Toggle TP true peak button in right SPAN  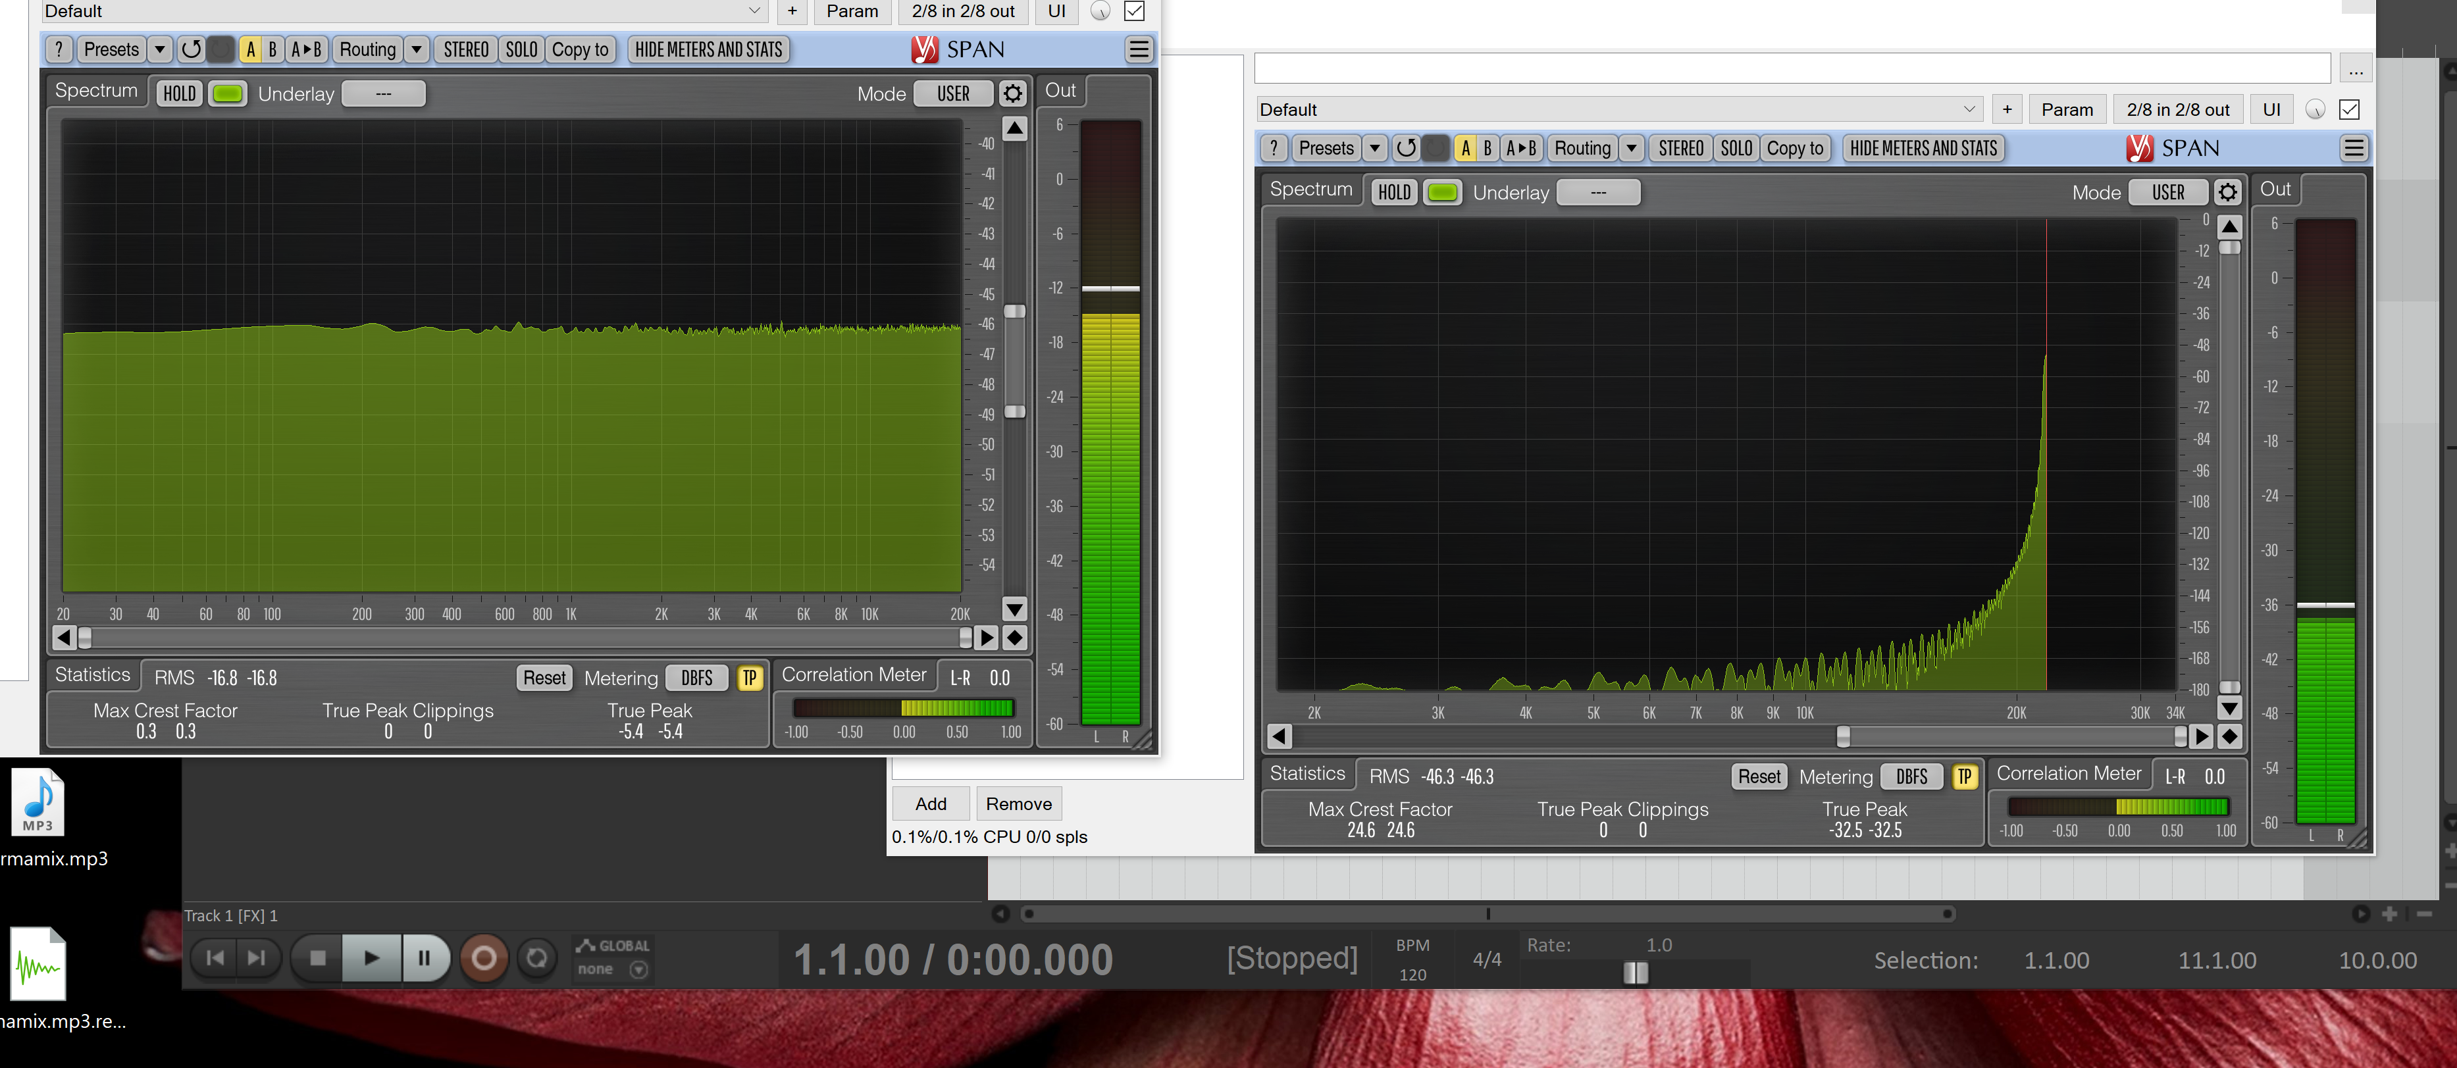[x=1964, y=776]
